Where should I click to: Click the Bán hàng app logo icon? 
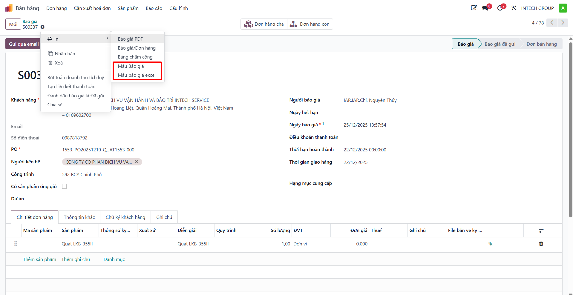pyautogui.click(x=9, y=8)
